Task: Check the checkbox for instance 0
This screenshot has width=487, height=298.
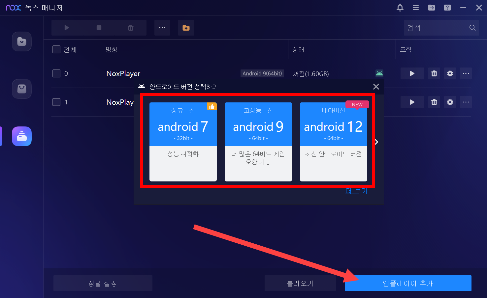Action: 56,73
